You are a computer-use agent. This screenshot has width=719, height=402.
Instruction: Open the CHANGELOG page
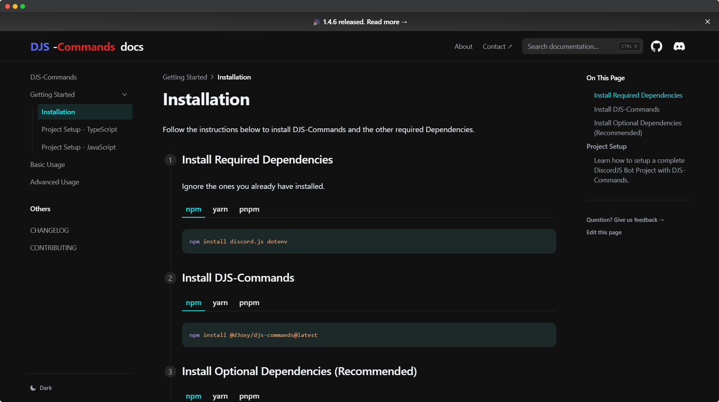click(49, 231)
